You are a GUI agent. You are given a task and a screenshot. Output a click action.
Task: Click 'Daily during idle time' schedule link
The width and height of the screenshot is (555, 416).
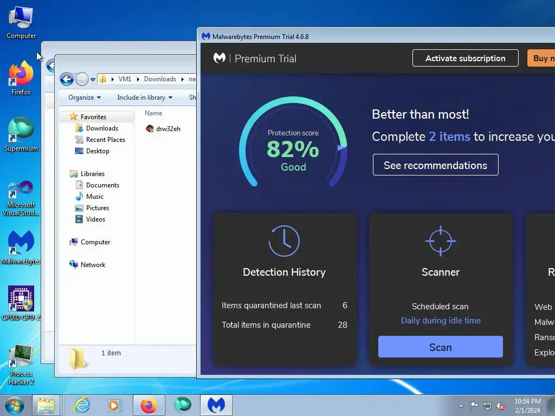coord(440,321)
